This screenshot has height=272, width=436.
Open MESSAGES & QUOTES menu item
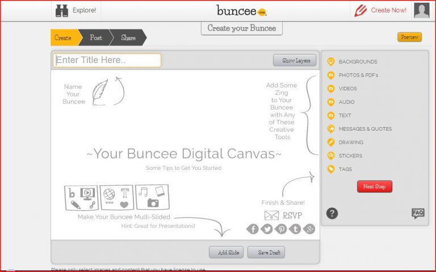point(365,129)
